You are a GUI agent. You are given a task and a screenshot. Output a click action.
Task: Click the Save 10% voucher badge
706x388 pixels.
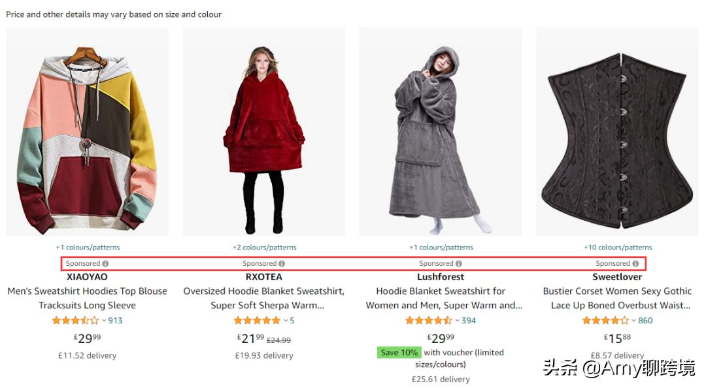pos(399,353)
